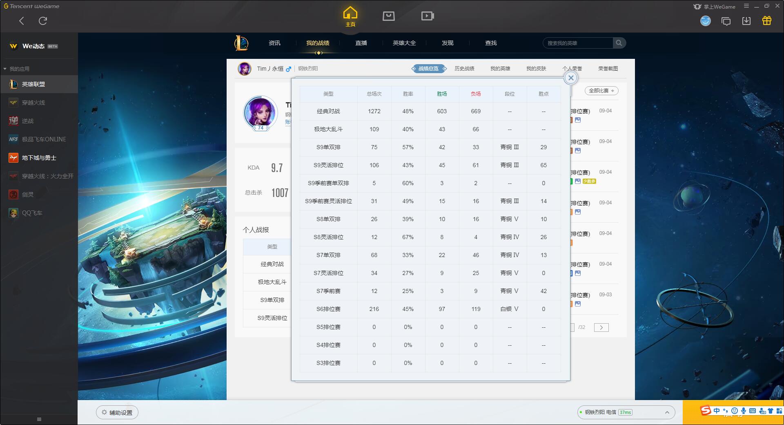Open 掌上WeGame mobile link
This screenshot has height=425, width=784.
(715, 7)
